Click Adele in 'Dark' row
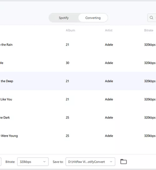Viewport: 156px width, 170px height. [109, 118]
